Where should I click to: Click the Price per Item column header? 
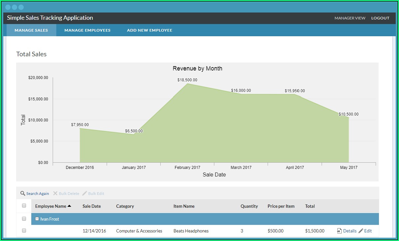click(x=281, y=206)
